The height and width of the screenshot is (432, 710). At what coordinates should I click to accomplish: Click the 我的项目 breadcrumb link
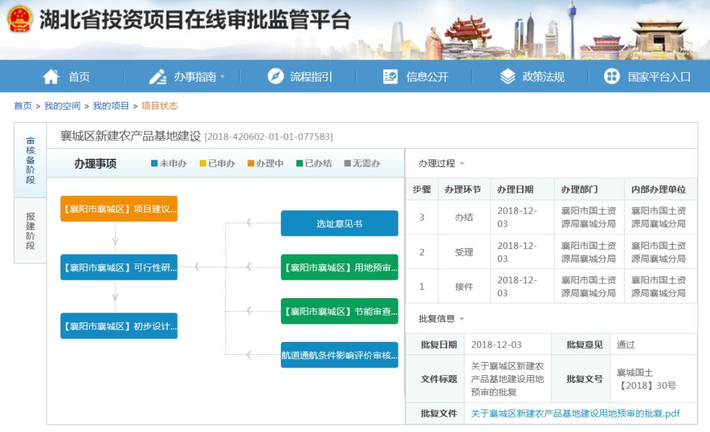coord(111,106)
